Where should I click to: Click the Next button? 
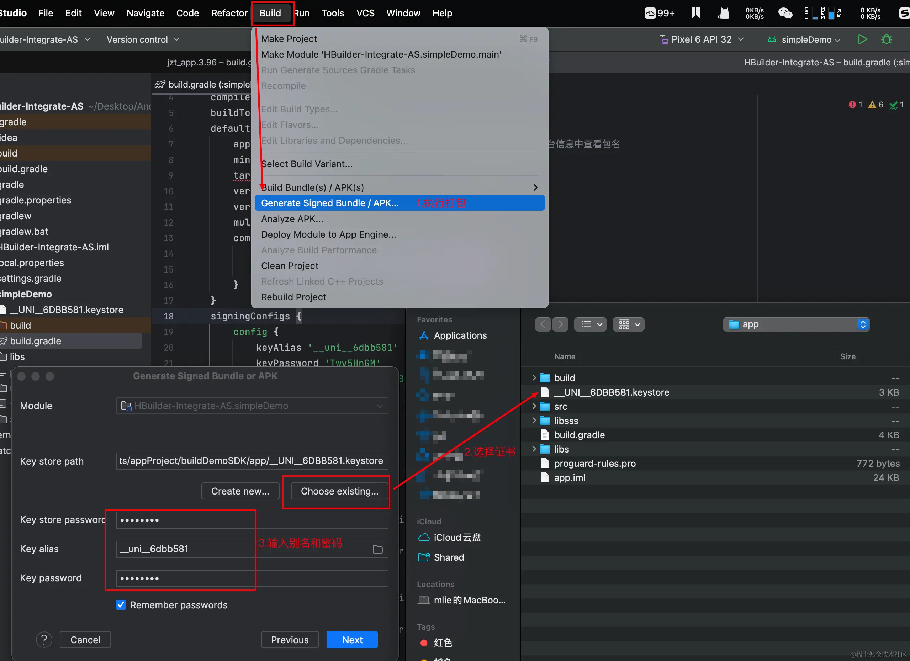point(352,639)
